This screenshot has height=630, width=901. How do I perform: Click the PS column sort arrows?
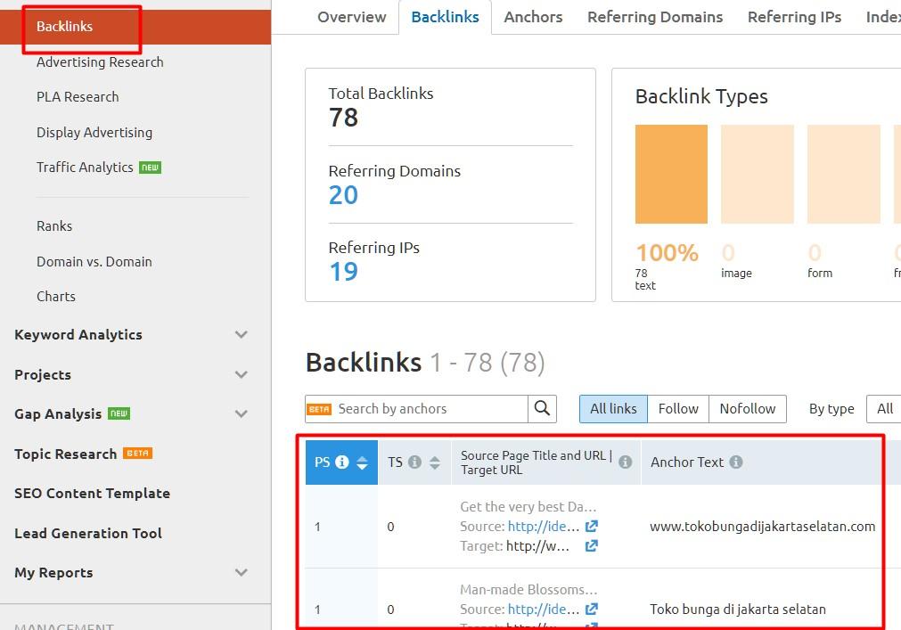pos(362,462)
